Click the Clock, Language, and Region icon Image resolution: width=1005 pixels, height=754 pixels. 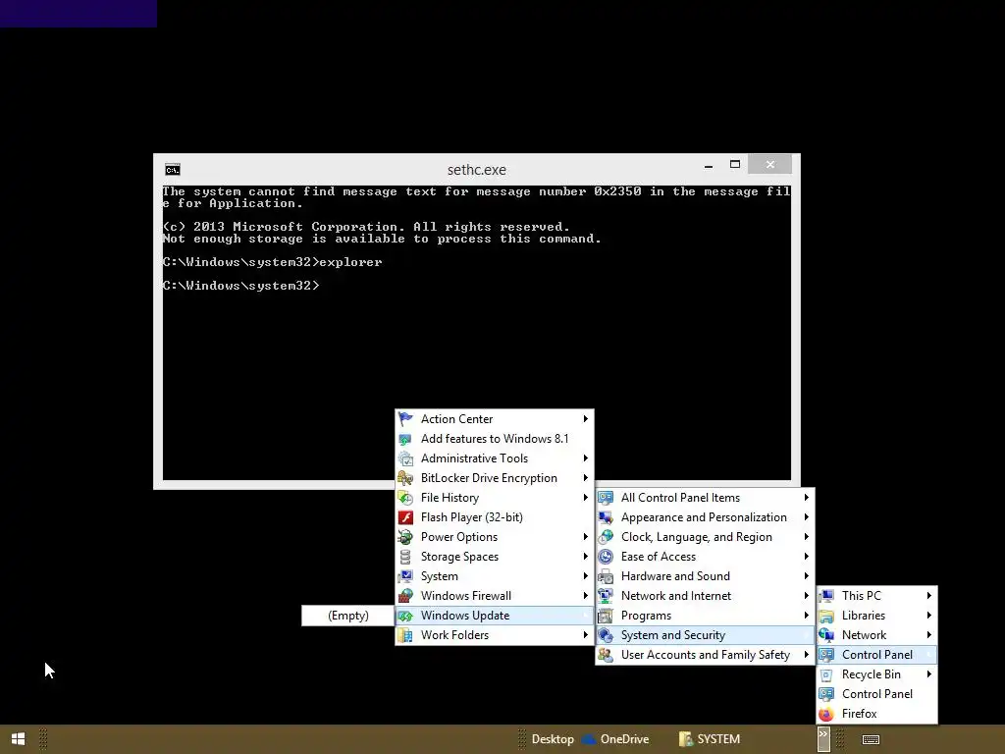(605, 537)
